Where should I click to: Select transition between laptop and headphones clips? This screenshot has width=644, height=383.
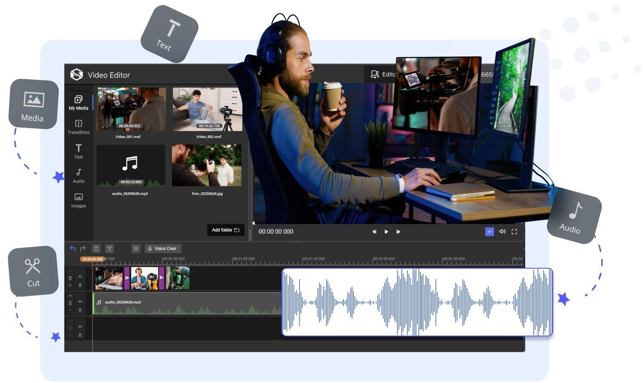click(x=127, y=278)
